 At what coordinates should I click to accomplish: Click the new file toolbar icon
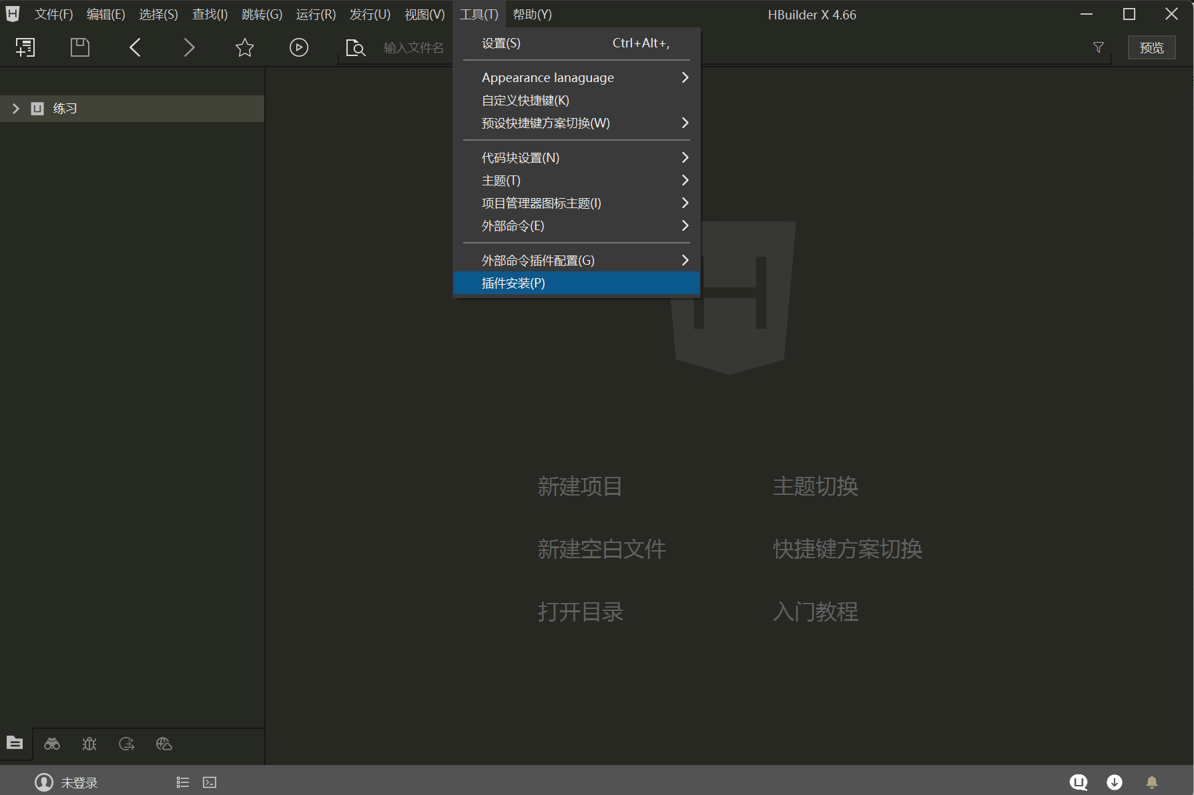click(25, 47)
